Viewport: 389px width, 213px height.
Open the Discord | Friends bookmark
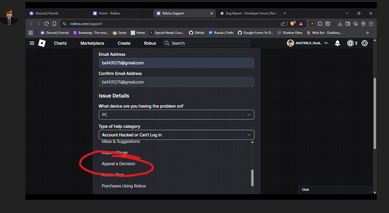point(55,33)
